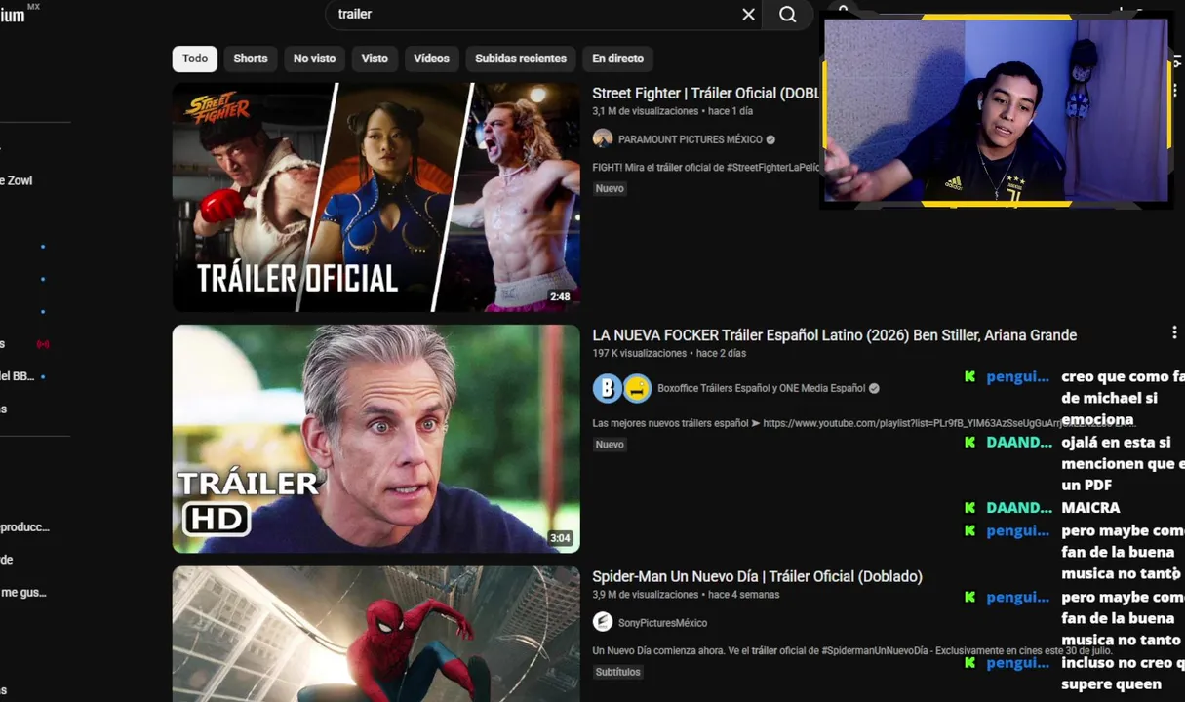Click the 2:48 duration badge on Street Fighter
Image resolution: width=1185 pixels, height=702 pixels.
[x=560, y=297]
